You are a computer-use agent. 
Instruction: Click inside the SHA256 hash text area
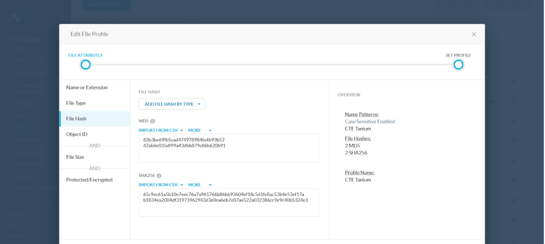[229, 202]
